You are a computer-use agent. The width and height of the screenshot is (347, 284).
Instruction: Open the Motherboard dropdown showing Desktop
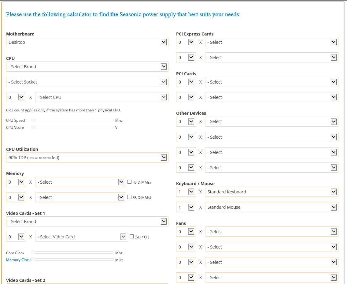[x=87, y=42]
